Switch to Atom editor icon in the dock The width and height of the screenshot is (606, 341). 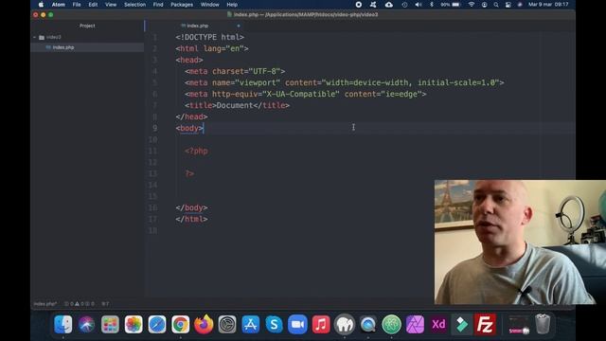(391, 324)
